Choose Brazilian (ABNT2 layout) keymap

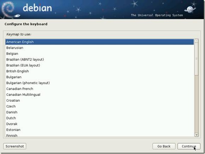[x=100, y=60]
